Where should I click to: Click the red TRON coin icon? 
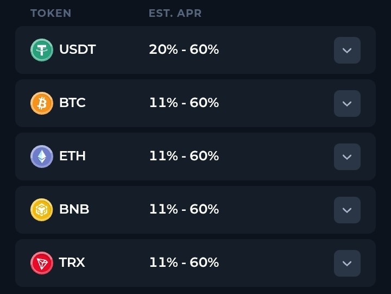click(42, 263)
